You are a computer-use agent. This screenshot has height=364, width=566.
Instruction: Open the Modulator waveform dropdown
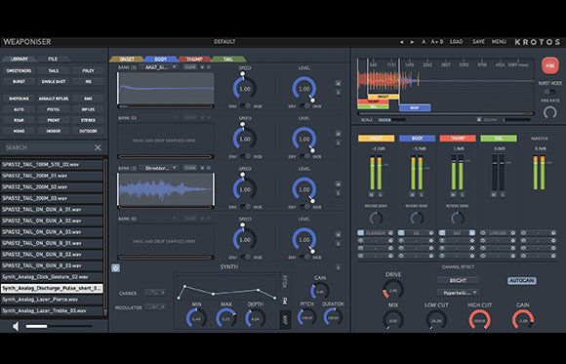(x=155, y=307)
